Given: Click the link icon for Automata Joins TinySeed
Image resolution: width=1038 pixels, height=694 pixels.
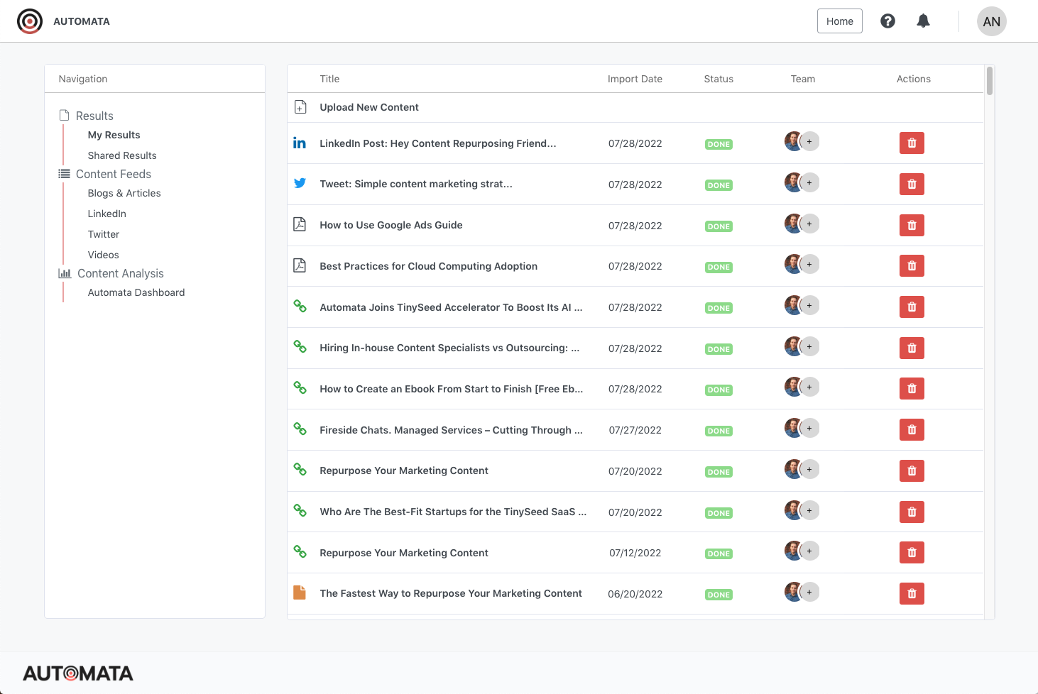Looking at the screenshot, I should [x=300, y=306].
